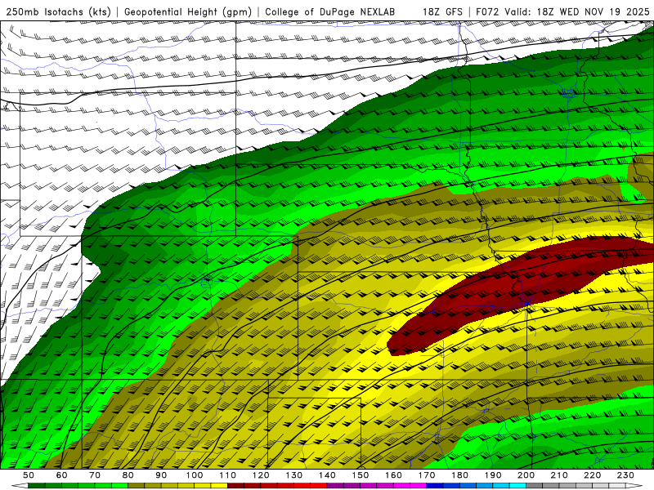
Task: Select the darkest green swatch at 50 knots
Action: click(x=37, y=486)
